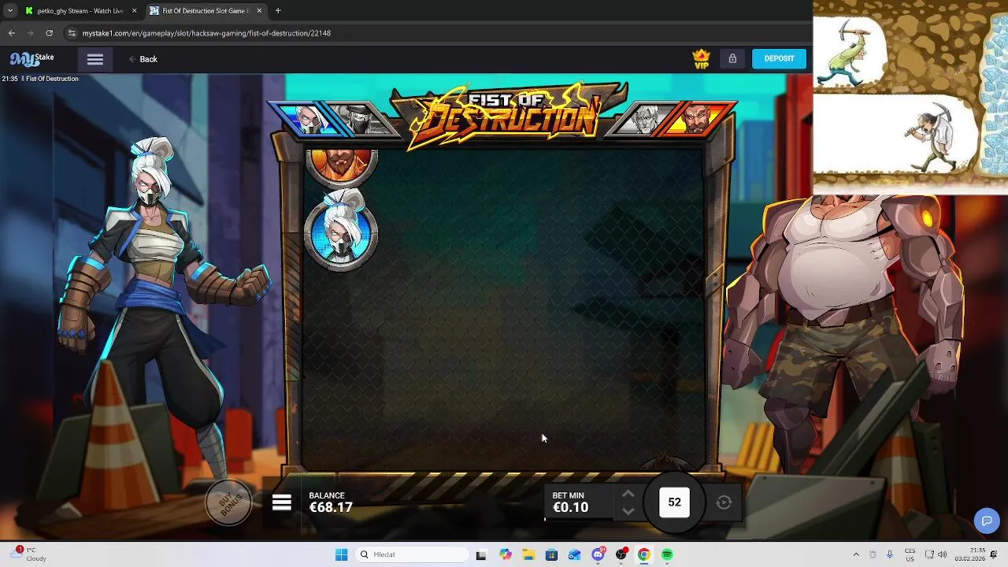The height and width of the screenshot is (567, 1008).
Task: Open the MyStake hamburger sidebar menu
Action: pyautogui.click(x=95, y=60)
